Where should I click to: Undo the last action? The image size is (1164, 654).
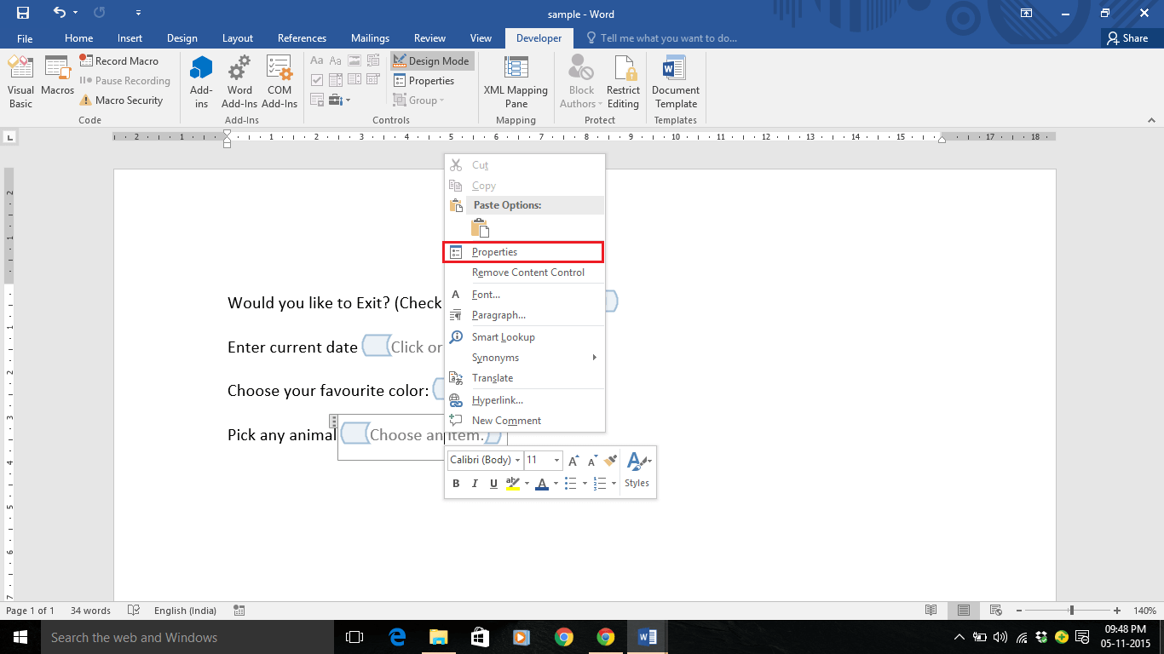(x=59, y=13)
